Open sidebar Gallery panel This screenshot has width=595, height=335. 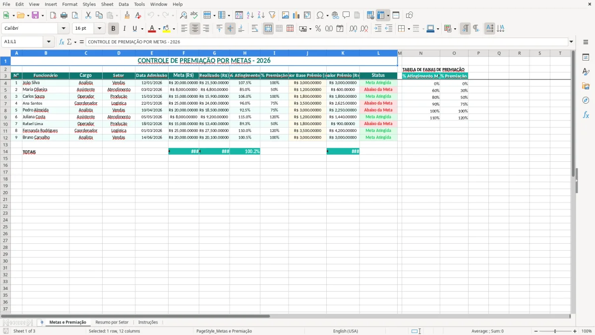[x=586, y=86]
